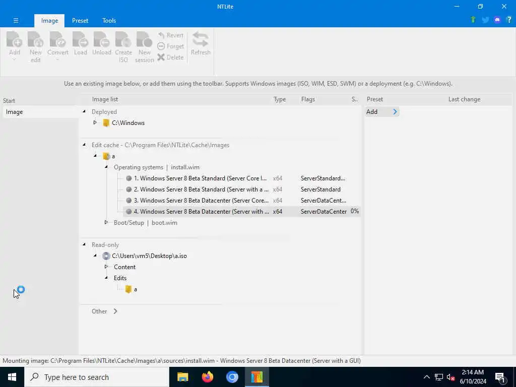
Task: Click the Delete toolbar button
Action: click(x=170, y=57)
